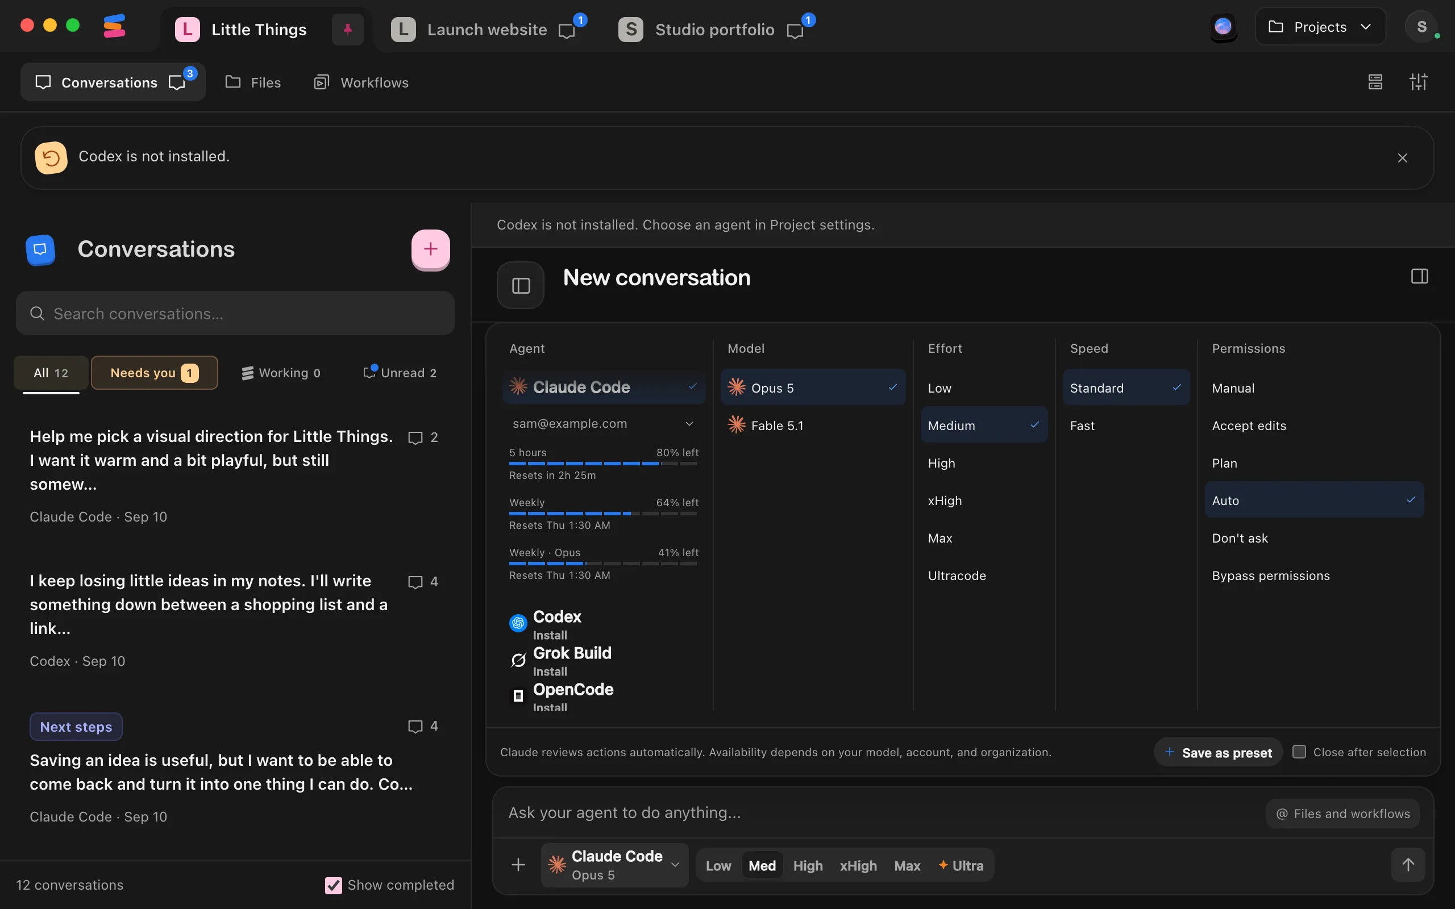Filter by Unread conversations
Image resolution: width=1455 pixels, height=909 pixels.
click(x=401, y=373)
